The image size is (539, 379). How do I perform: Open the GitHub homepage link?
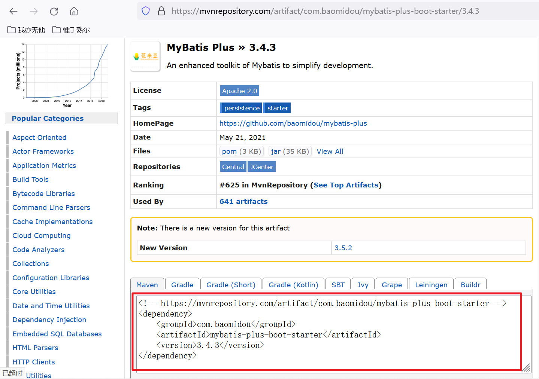(293, 123)
